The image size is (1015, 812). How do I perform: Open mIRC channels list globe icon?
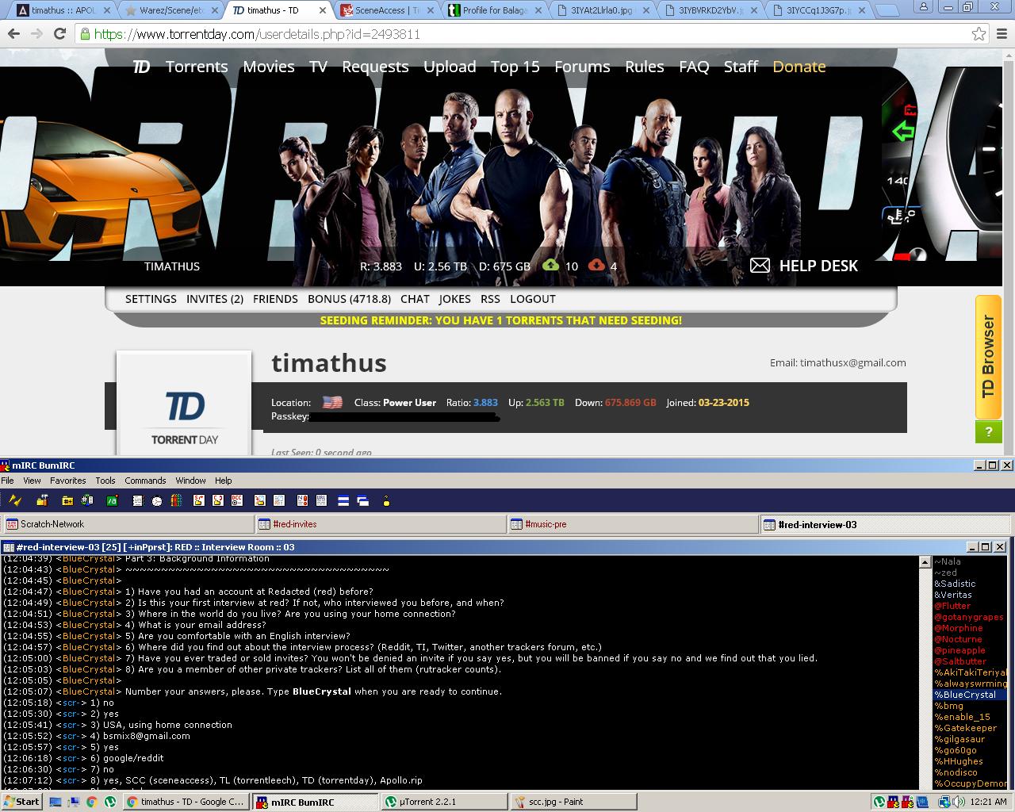pos(87,500)
